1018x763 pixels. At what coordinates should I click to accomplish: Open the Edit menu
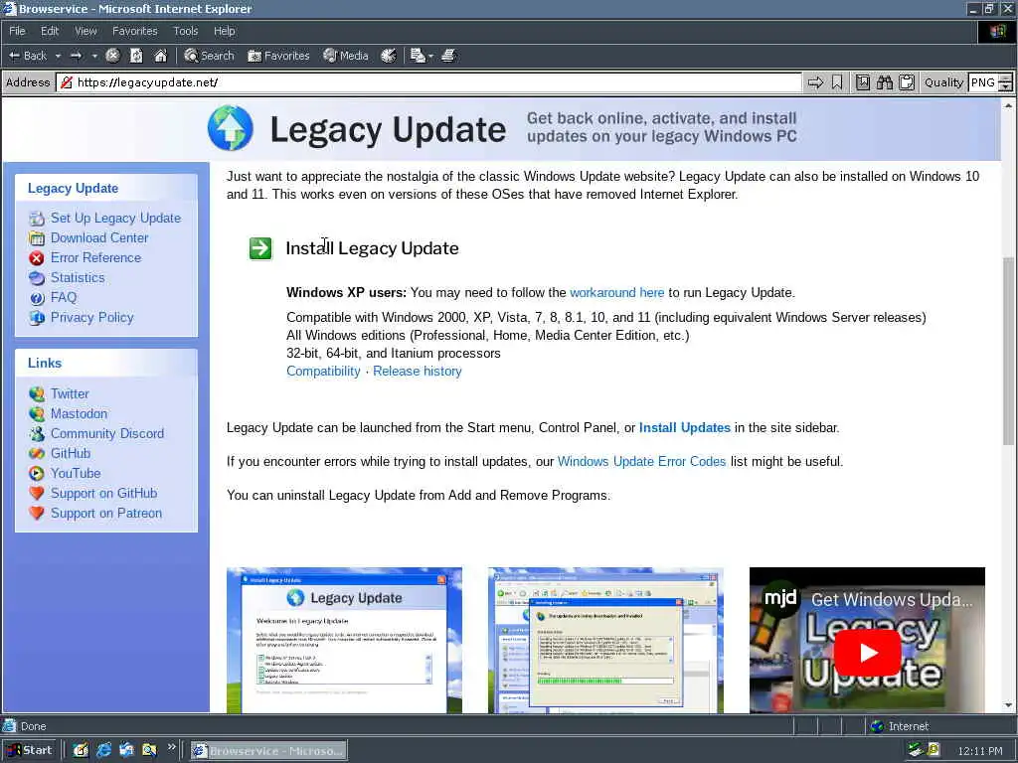(x=50, y=31)
